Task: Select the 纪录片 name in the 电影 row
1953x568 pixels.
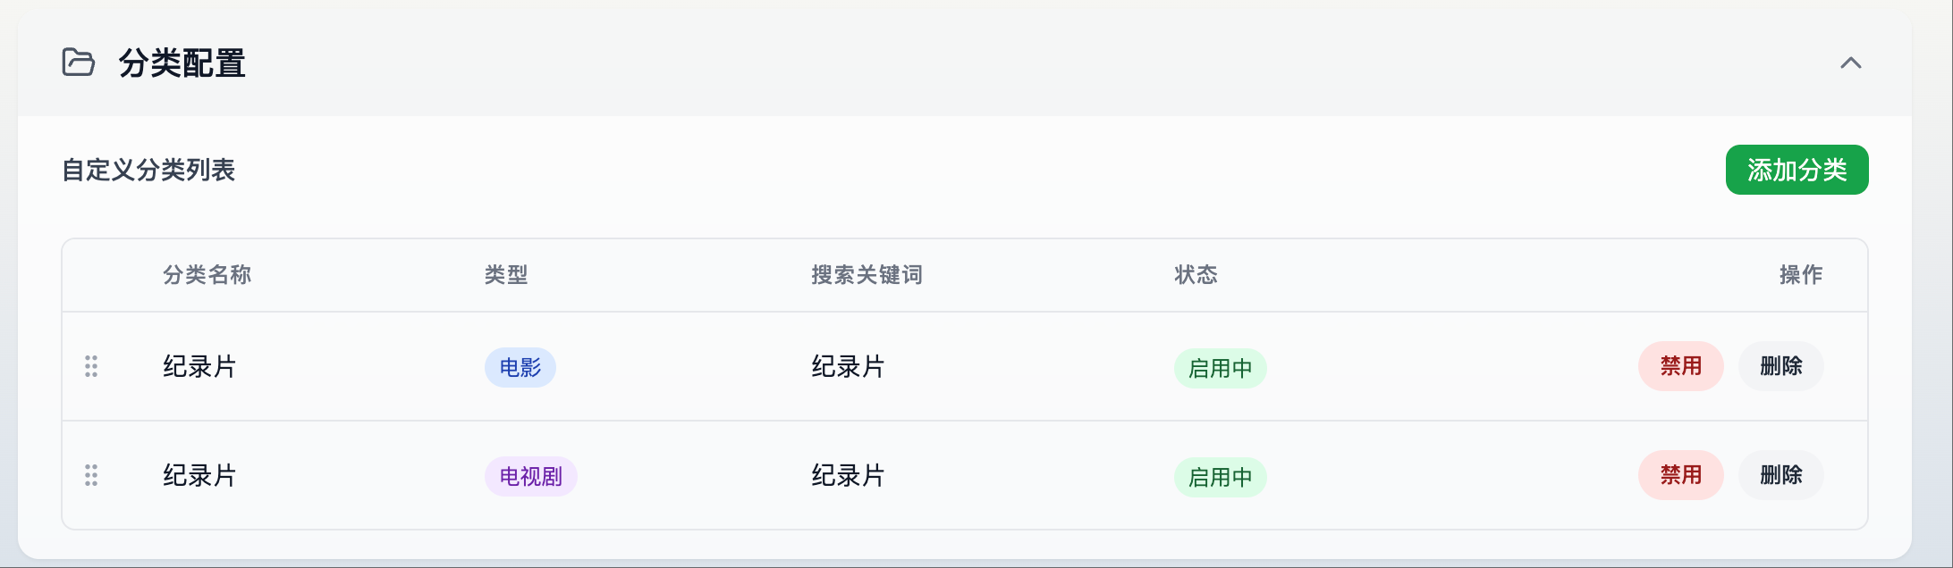Action: tap(199, 366)
